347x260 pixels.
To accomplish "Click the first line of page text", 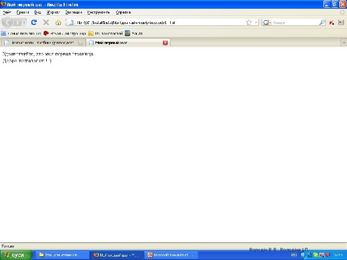I will pyautogui.click(x=48, y=54).
